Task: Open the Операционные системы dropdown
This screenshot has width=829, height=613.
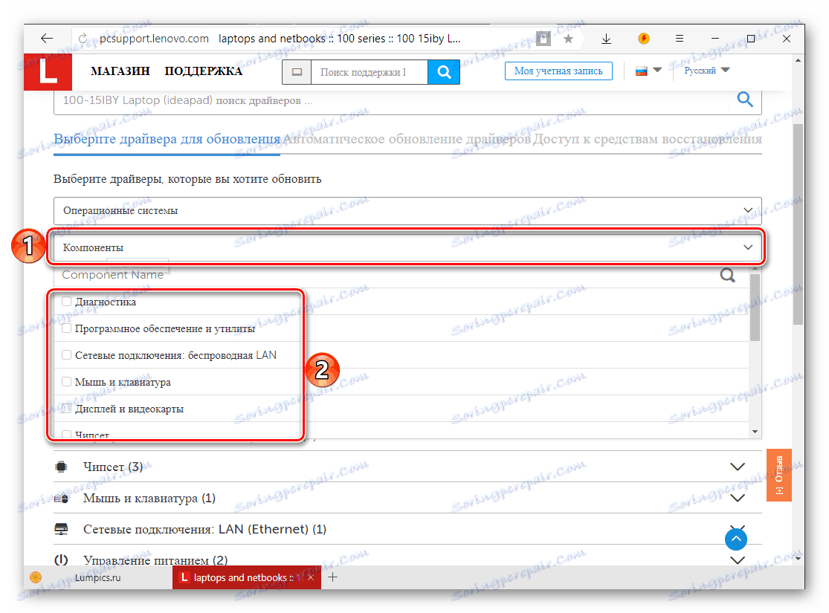Action: [407, 210]
